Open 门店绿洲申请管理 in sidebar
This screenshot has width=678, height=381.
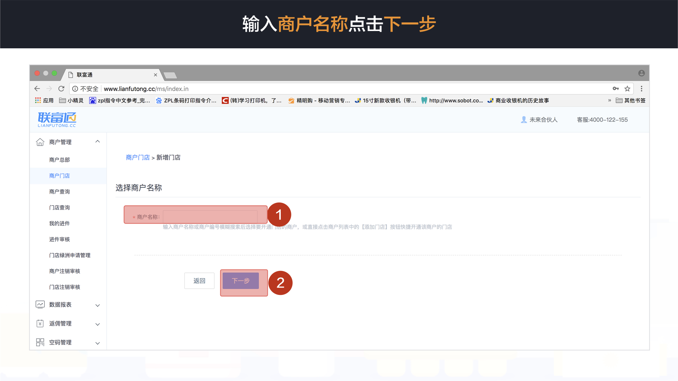click(70, 255)
